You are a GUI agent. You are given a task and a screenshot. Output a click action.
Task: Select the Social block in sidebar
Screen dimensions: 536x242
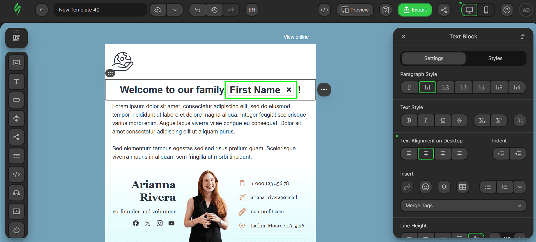coord(17,137)
